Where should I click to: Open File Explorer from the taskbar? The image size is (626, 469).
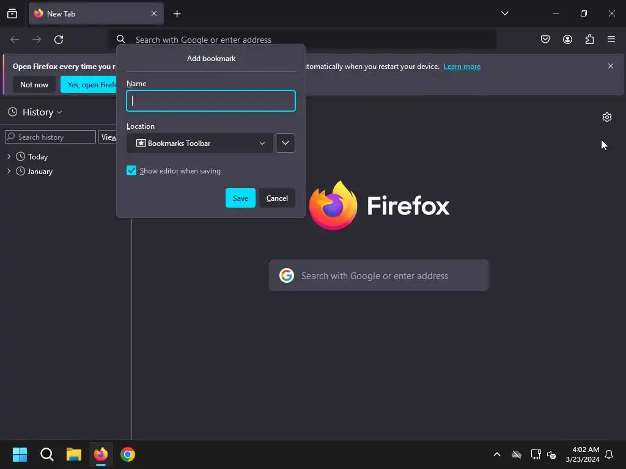[74, 454]
